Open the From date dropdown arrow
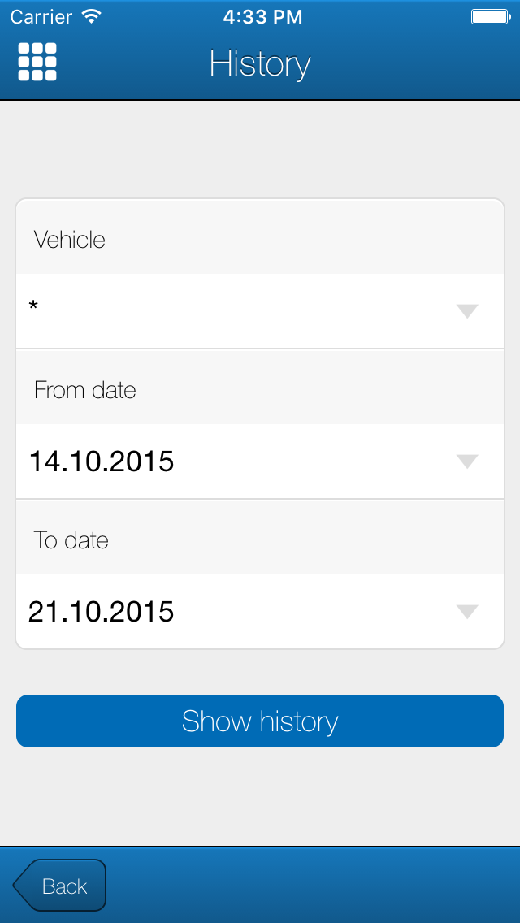 (x=467, y=461)
